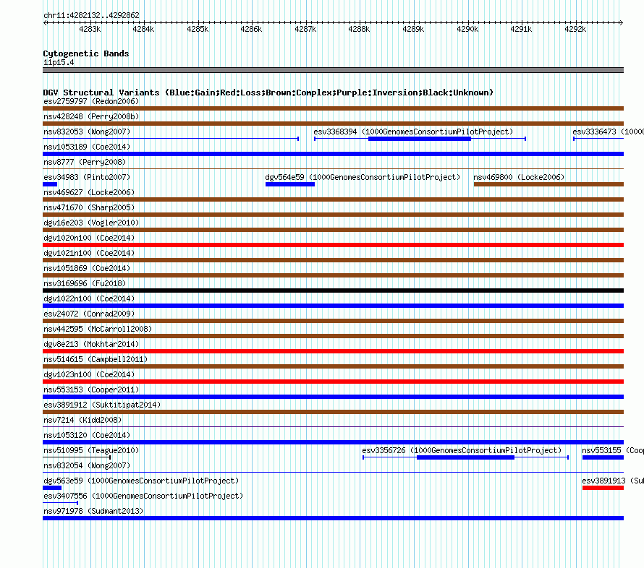Select esv24072 (Conrad2009) label
This screenshot has height=568, width=644.
[x=89, y=314]
